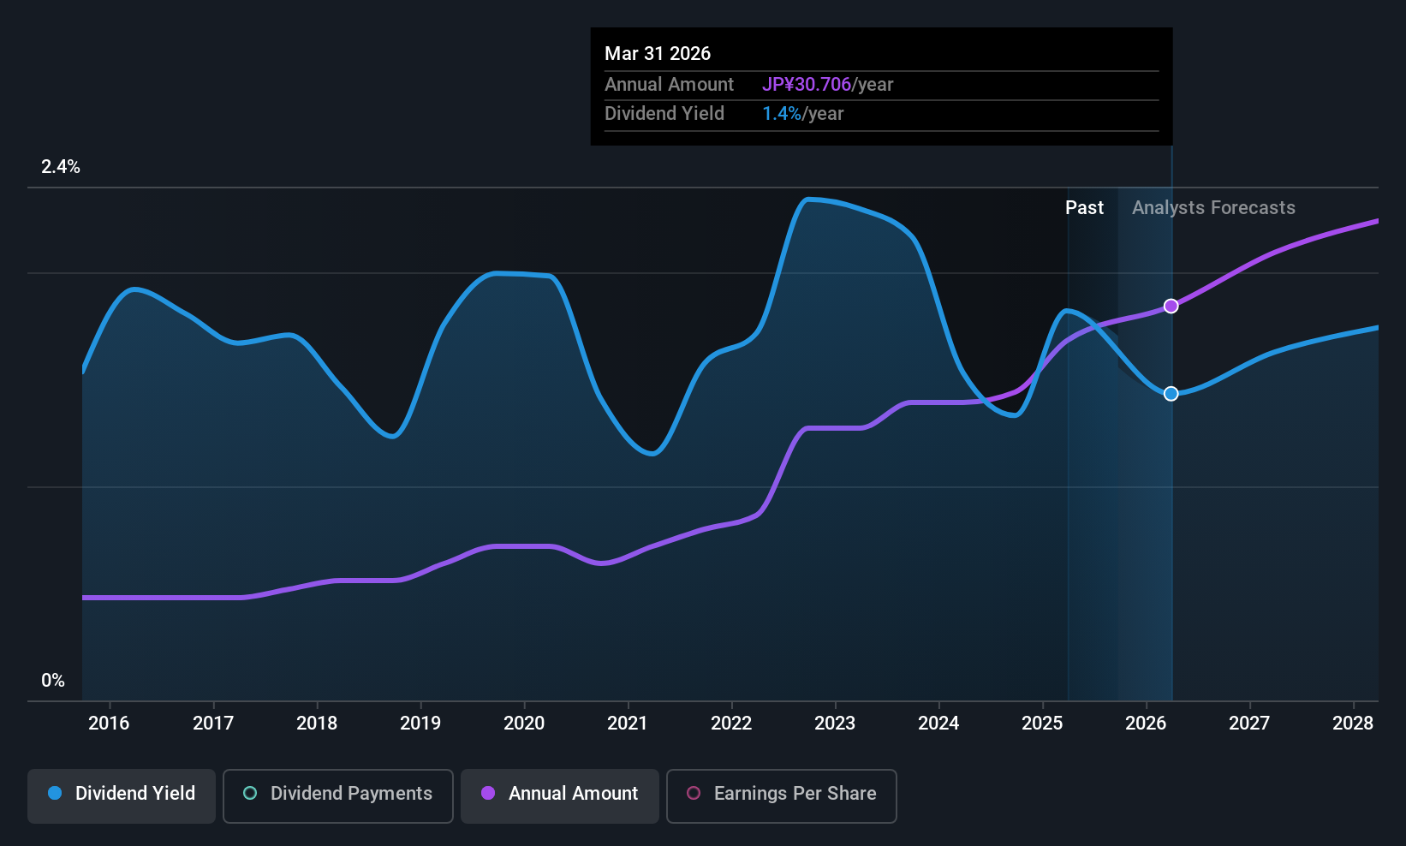
Task: Toggle the Earnings Per Share series
Action: point(782,796)
